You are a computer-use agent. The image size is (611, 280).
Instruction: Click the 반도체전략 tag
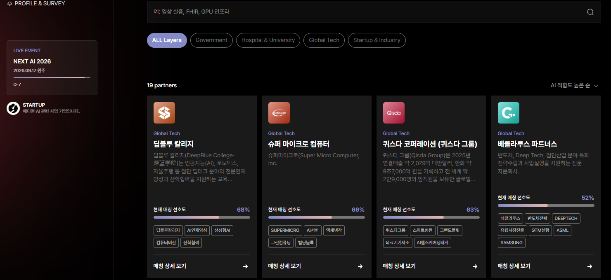[x=538, y=218]
